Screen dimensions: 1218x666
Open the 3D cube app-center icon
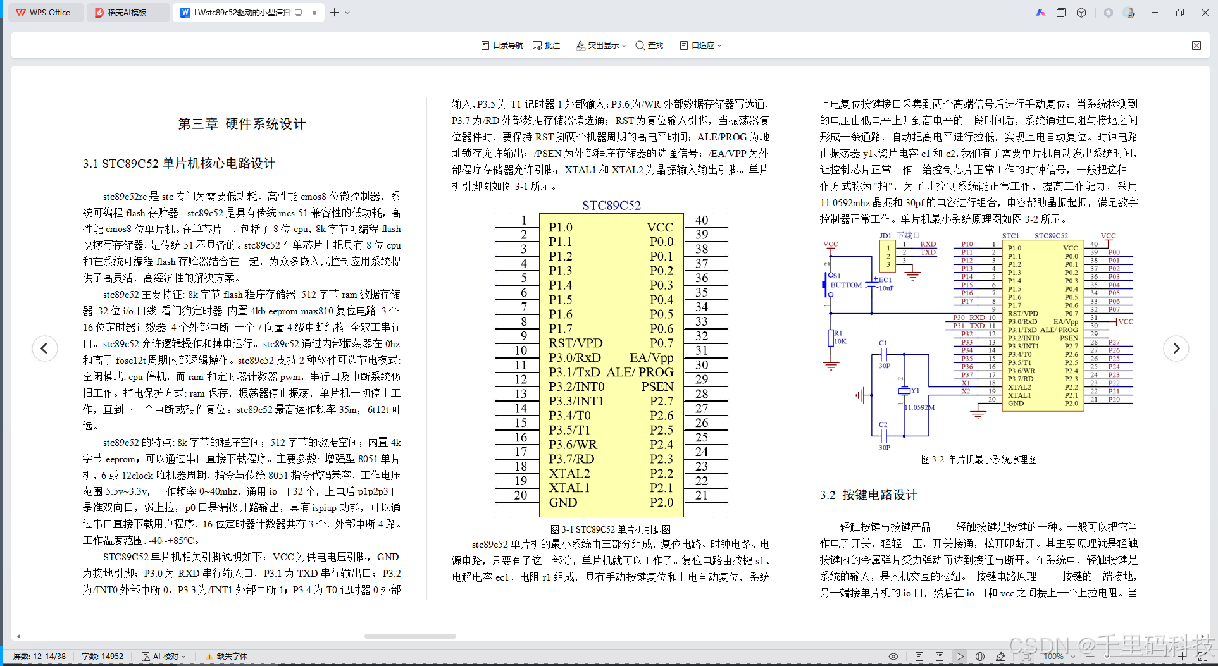point(1081,13)
